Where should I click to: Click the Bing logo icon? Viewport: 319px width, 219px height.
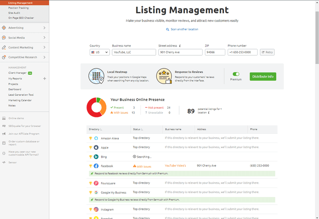[x=96, y=156]
